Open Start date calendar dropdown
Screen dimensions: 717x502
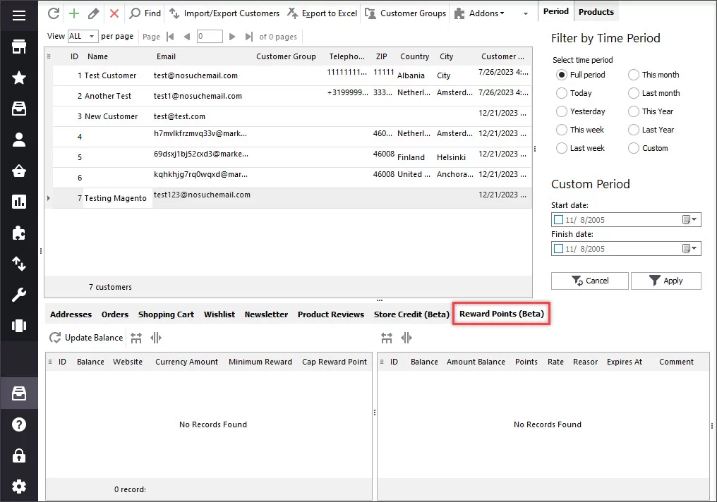[x=689, y=220]
